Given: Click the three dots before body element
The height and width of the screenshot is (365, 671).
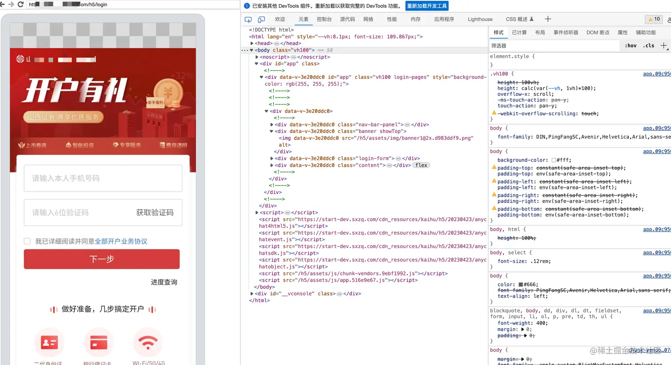Looking at the screenshot, I should point(244,50).
